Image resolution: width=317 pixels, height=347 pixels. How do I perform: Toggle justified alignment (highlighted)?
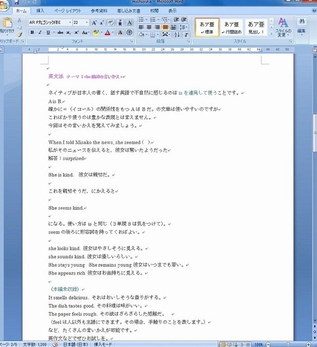165,27
